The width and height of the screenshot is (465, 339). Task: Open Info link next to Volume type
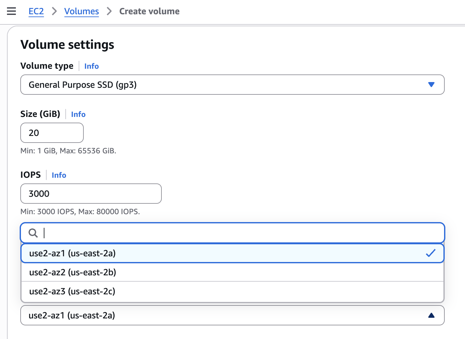pyautogui.click(x=92, y=66)
